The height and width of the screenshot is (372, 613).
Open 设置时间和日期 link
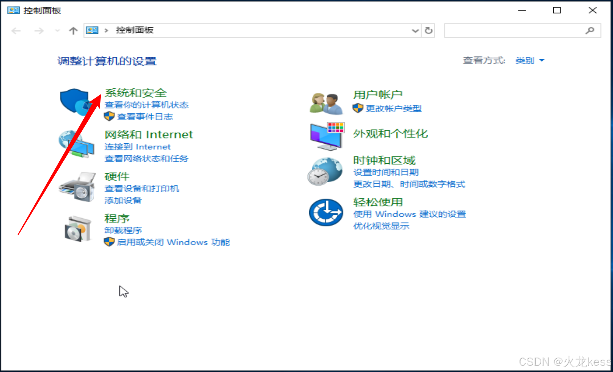click(x=386, y=172)
